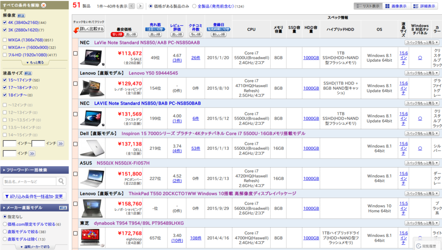This screenshot has height=250, width=442.
Task: Open the ASUS N550JX laptop thumbnail
Action: click(x=92, y=178)
